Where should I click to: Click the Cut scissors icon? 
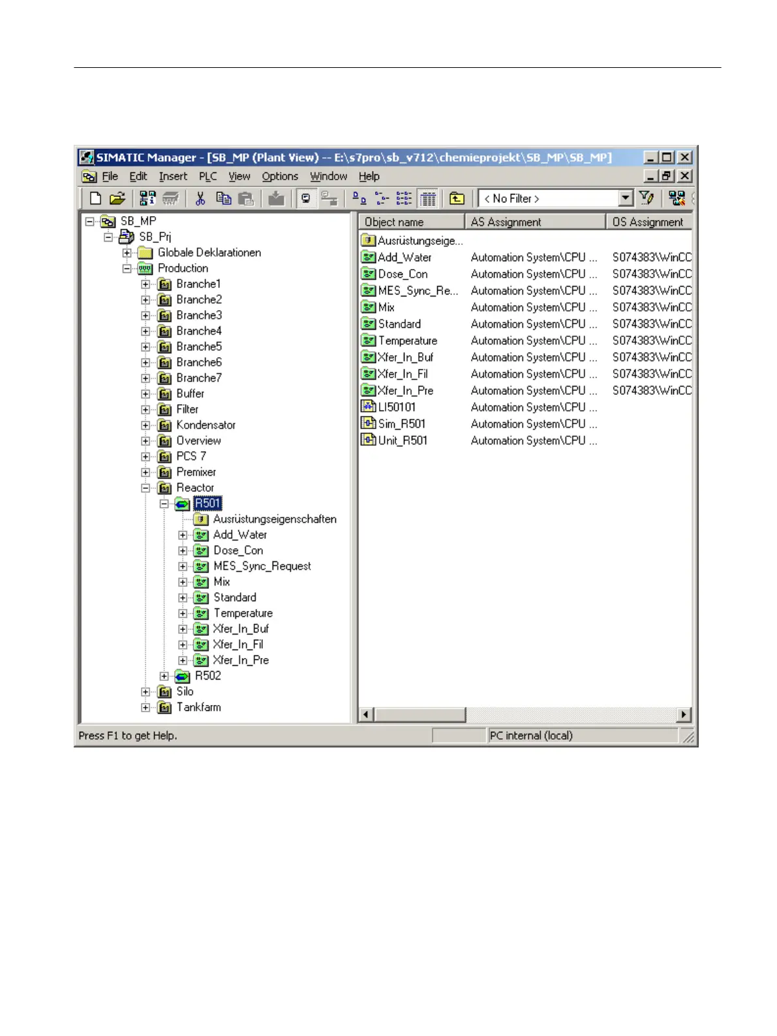point(200,198)
